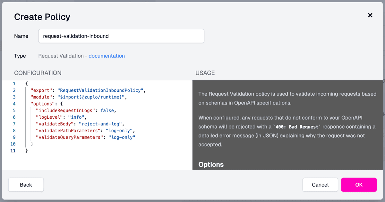Click the Options heading in Usage panel

211,165
